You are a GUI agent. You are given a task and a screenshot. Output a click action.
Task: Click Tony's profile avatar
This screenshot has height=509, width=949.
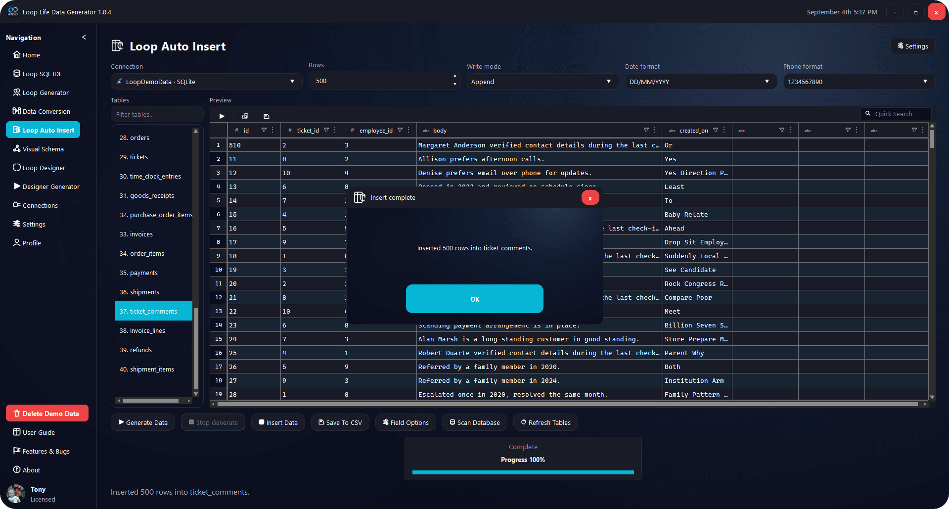tap(16, 494)
